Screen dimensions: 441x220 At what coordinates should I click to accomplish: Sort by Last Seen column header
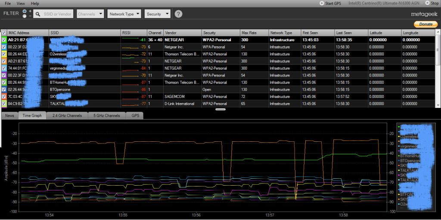tap(351, 33)
